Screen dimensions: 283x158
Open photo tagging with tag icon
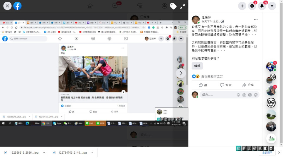[173, 6]
